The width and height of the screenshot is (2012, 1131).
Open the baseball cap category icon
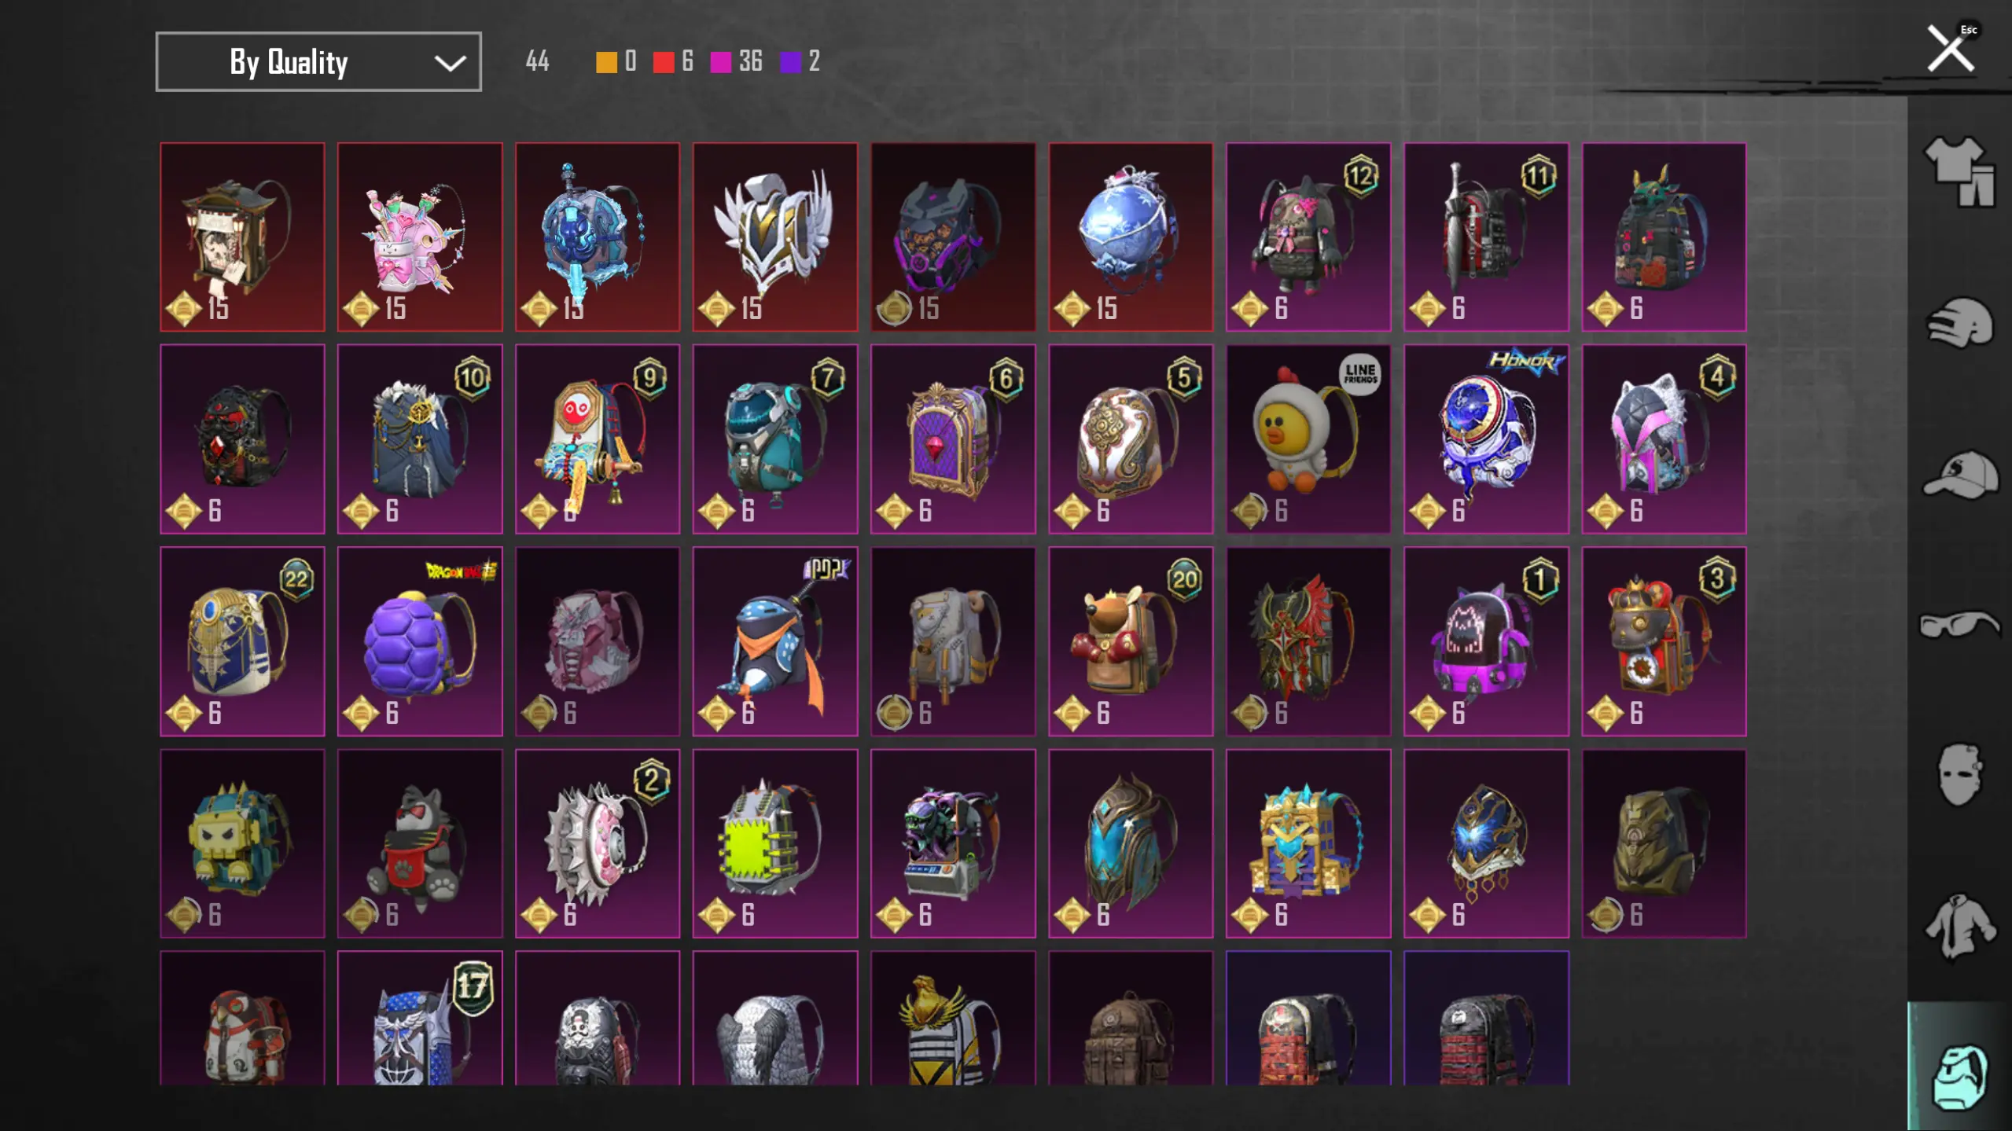click(1961, 474)
